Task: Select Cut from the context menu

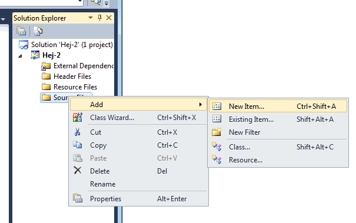Action: click(138, 132)
